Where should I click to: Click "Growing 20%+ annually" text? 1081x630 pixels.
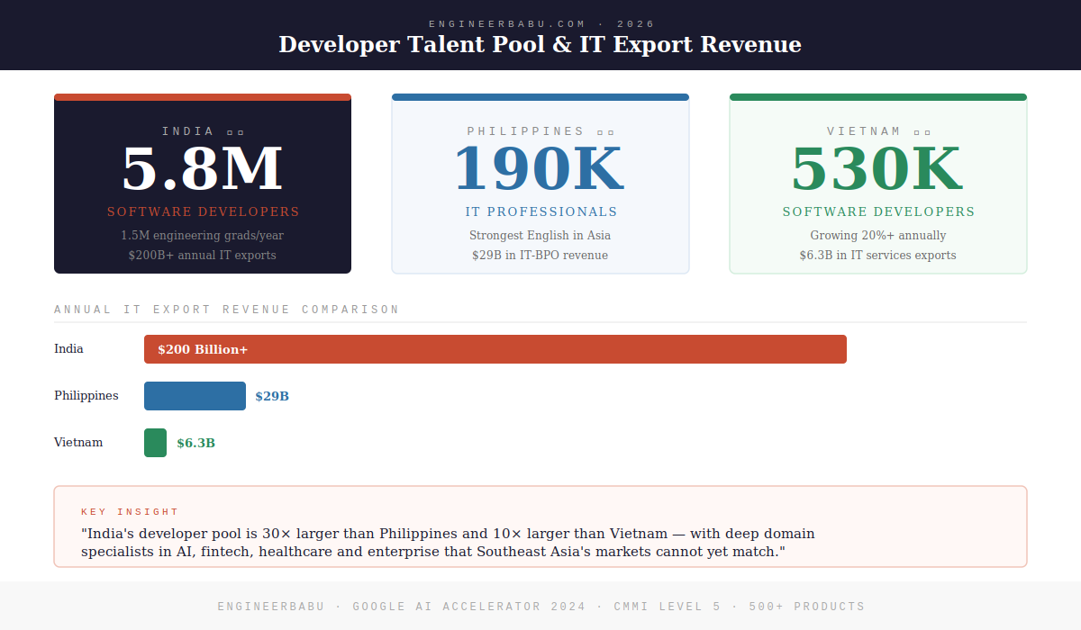pos(878,236)
